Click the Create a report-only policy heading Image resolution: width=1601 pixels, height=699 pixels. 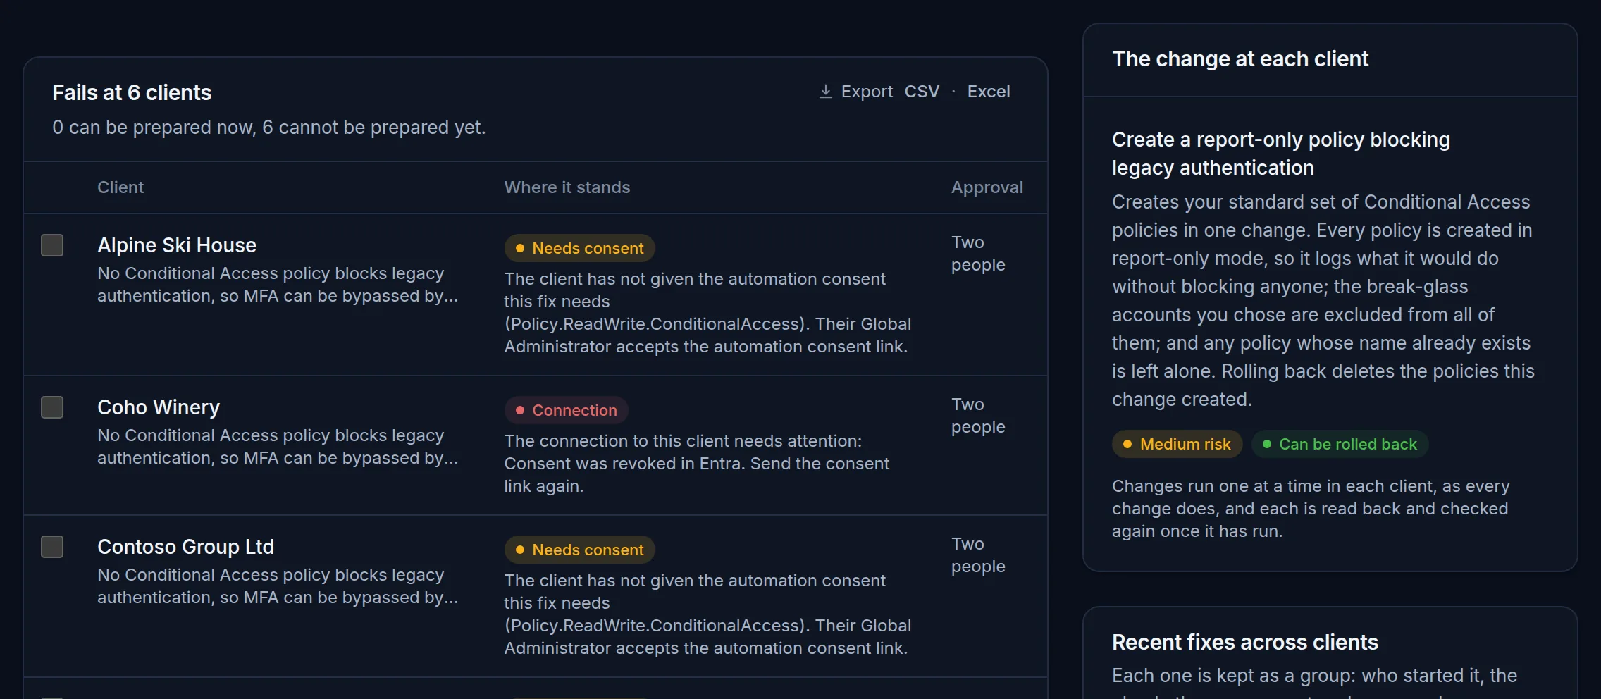click(x=1281, y=154)
